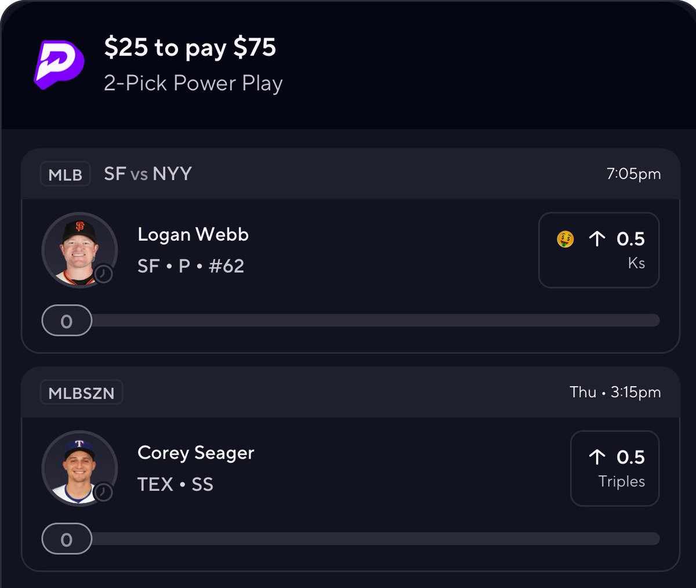Click the clock icon on Logan Webb's photo

click(104, 274)
